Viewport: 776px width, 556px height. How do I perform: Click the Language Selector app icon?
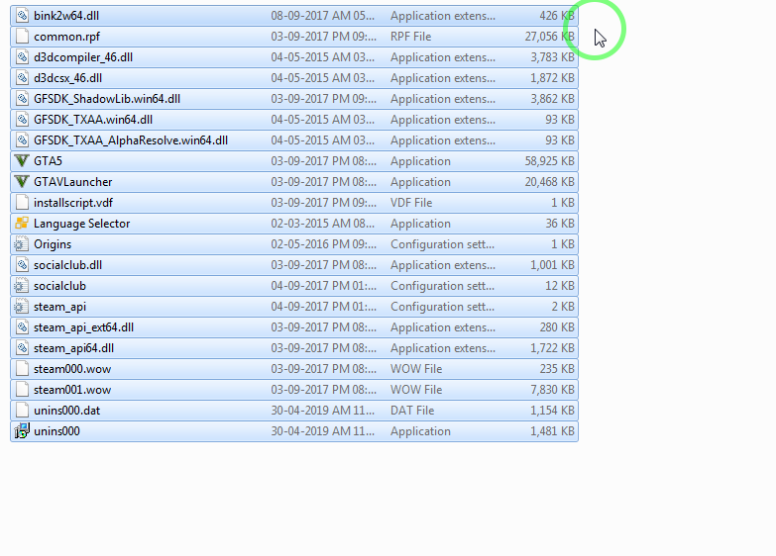coord(22,224)
